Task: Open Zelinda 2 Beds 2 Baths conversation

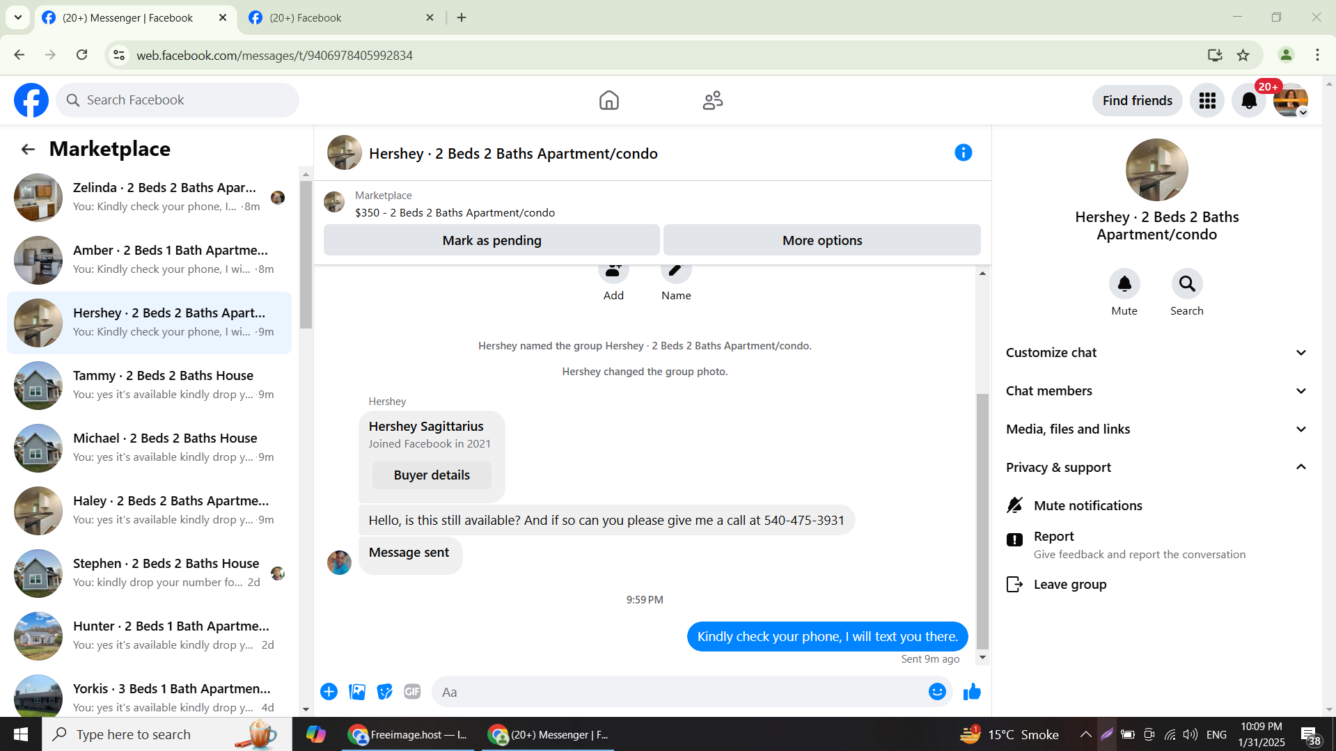Action: click(150, 198)
